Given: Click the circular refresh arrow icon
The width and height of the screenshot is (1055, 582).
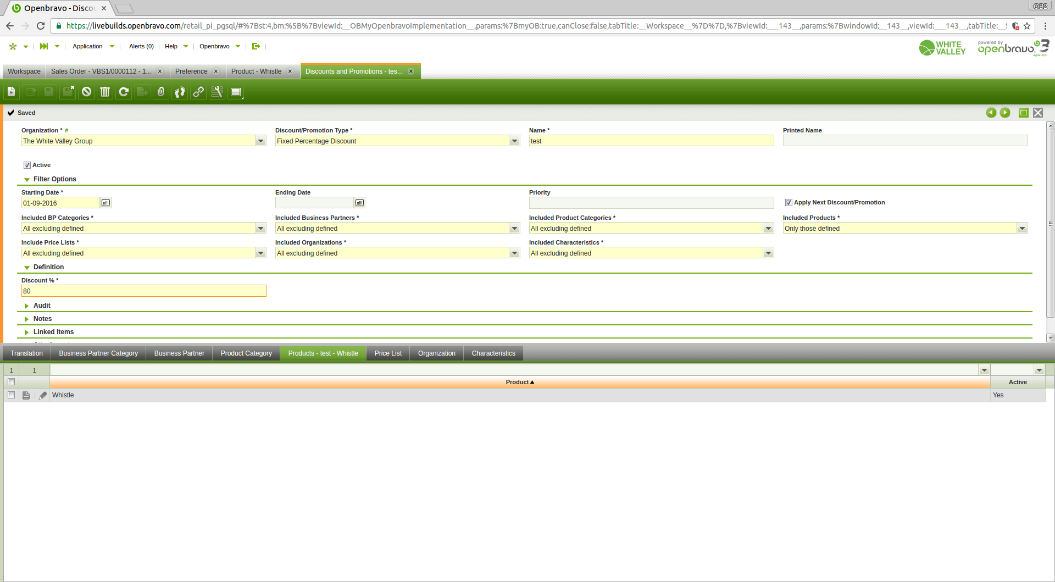Looking at the screenshot, I should click(x=124, y=92).
